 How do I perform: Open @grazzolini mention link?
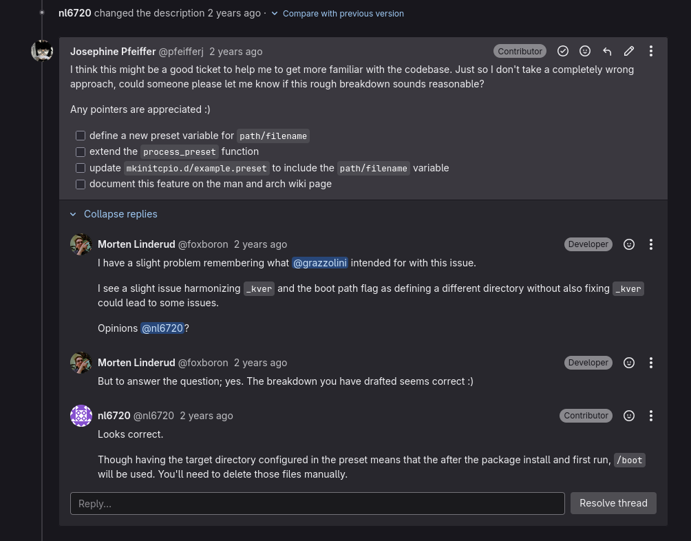320,263
